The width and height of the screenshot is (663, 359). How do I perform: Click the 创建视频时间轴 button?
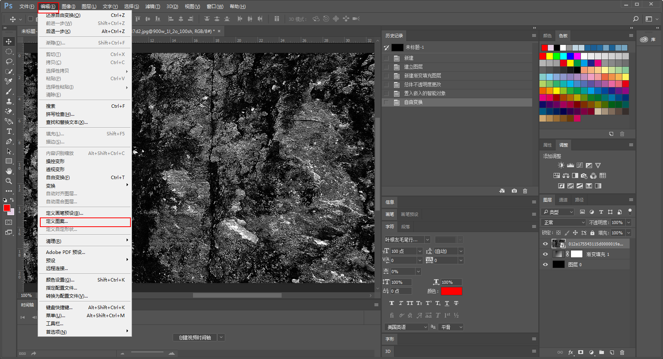(x=195, y=338)
